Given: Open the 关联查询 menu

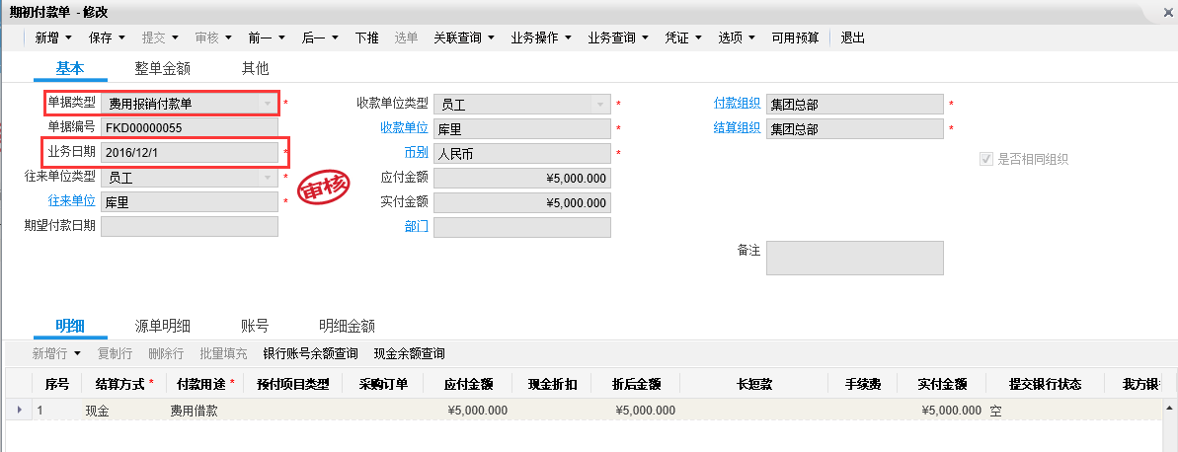Looking at the screenshot, I should pos(463,38).
